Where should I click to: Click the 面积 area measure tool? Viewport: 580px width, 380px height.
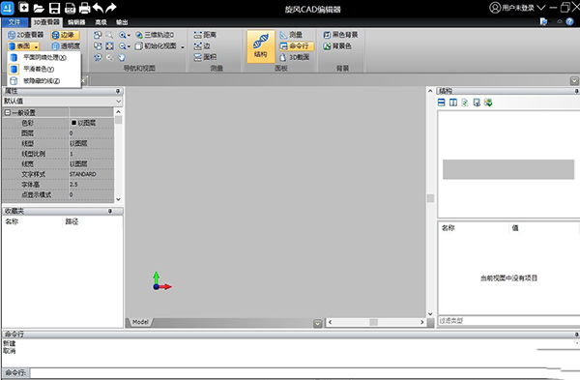[205, 57]
